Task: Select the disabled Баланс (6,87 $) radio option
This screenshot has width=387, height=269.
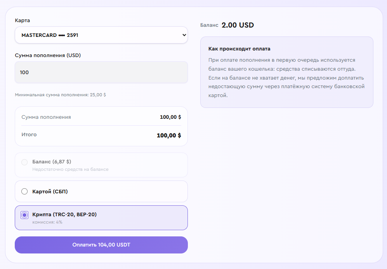Action: tap(24, 162)
